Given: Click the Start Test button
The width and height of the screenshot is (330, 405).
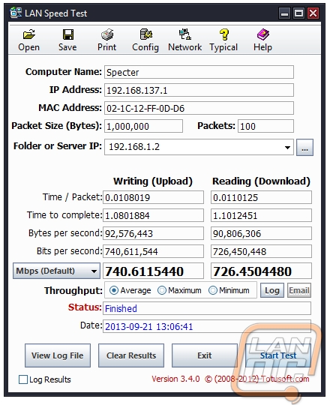Looking at the screenshot, I should [x=278, y=355].
